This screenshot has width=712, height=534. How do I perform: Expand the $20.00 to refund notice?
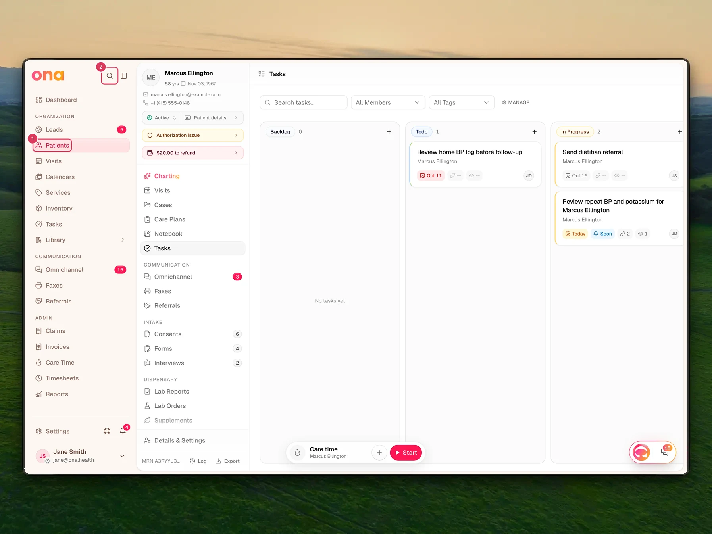coord(193,153)
